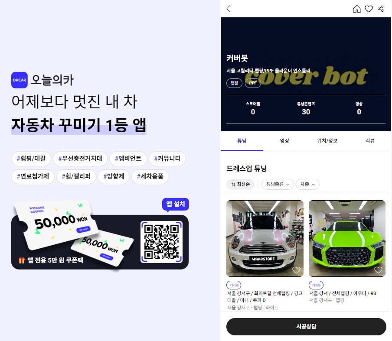Image resolution: width=392 pixels, height=341 pixels.
Task: Favorite the shop with the heart icon
Action: click(x=369, y=9)
